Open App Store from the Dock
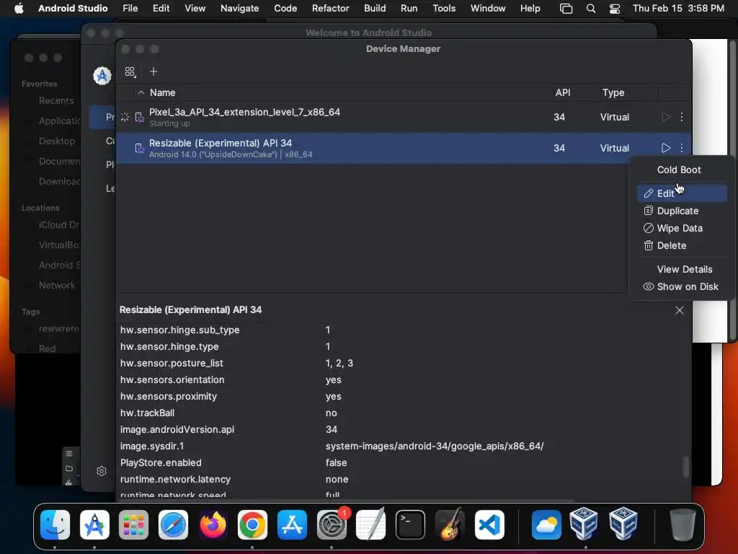This screenshot has height=554, width=738. (x=292, y=524)
